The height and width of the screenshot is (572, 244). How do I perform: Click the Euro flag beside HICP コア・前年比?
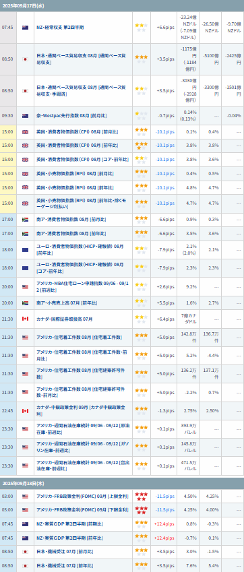click(x=25, y=268)
